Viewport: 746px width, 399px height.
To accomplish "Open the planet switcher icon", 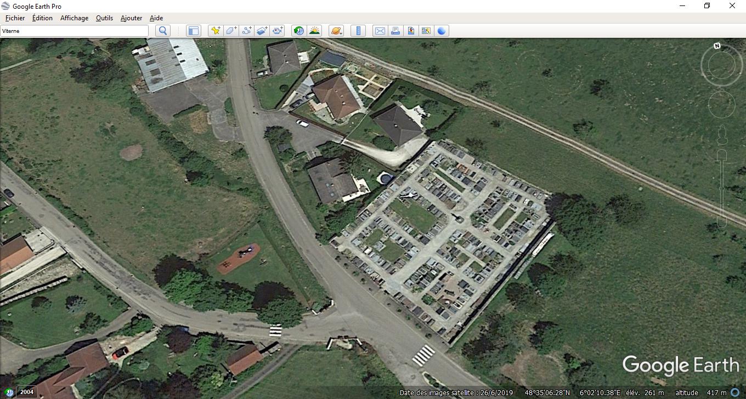I will click(x=336, y=31).
